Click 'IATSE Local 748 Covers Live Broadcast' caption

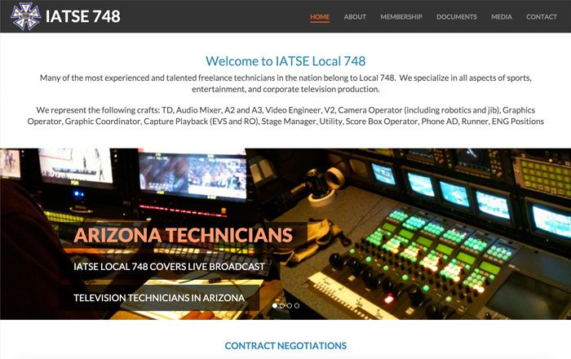[x=169, y=267]
